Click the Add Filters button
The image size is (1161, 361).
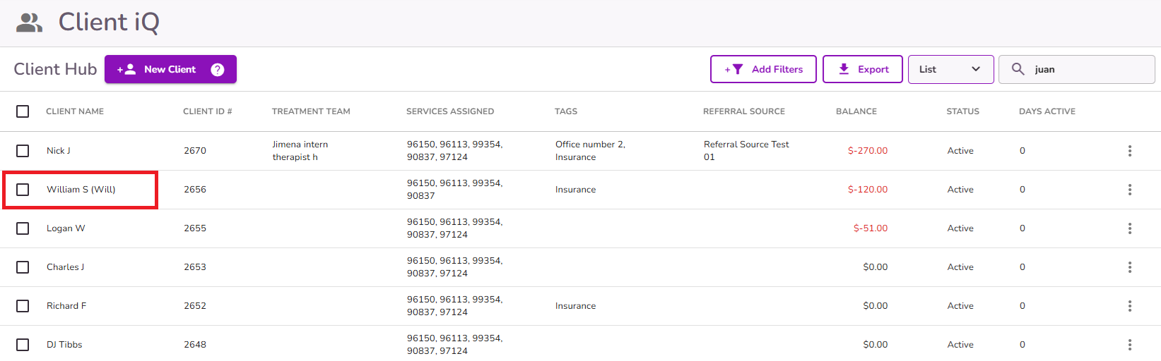763,69
